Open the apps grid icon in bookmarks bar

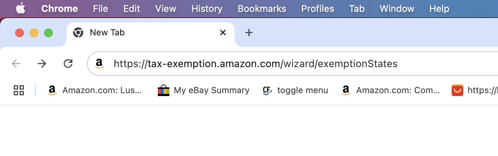18,90
